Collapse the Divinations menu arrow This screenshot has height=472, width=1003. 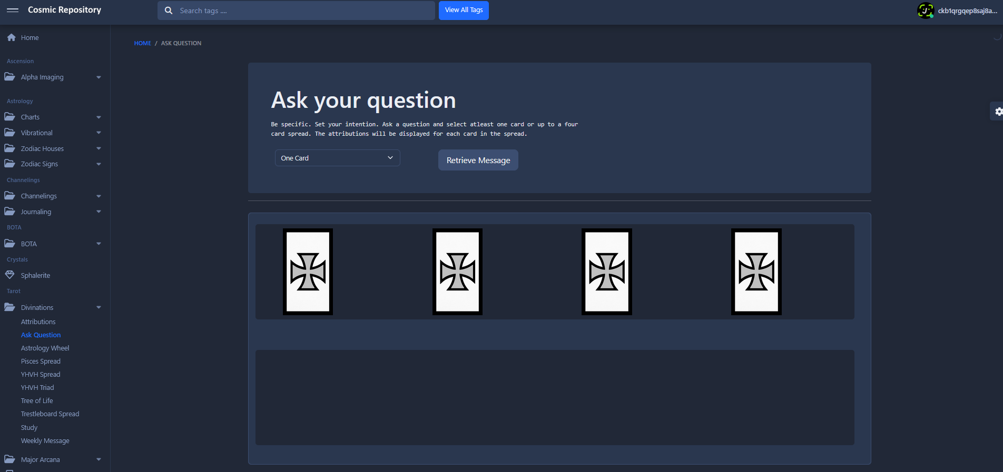tap(99, 307)
